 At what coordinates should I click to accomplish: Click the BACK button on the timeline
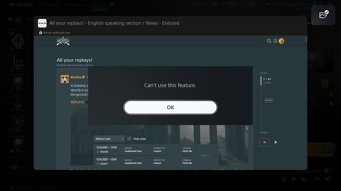point(269,100)
